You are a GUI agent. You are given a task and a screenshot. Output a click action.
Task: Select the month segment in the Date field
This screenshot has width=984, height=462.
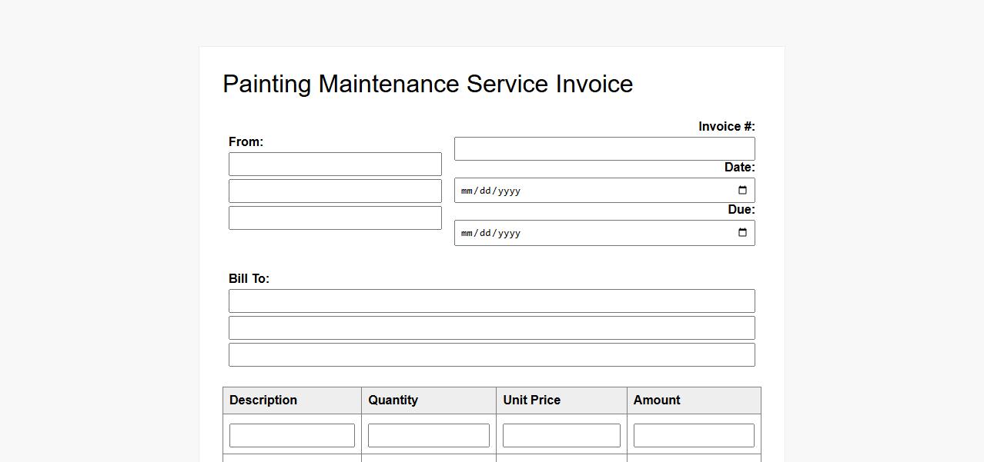pyautogui.click(x=467, y=191)
